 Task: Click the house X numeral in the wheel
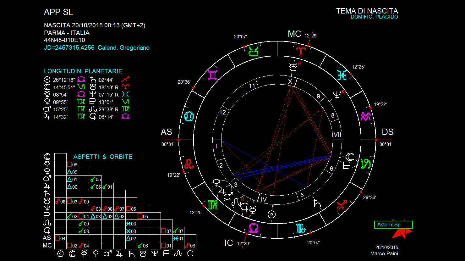point(290,82)
